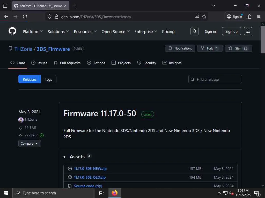Click the site padlock icon
The image size is (265, 198).
coord(57,17)
